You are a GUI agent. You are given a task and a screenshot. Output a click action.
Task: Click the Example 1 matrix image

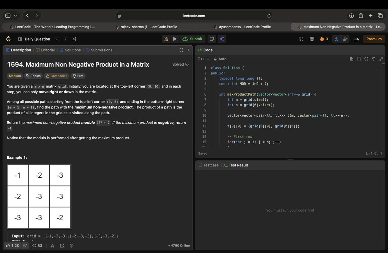tap(39, 197)
